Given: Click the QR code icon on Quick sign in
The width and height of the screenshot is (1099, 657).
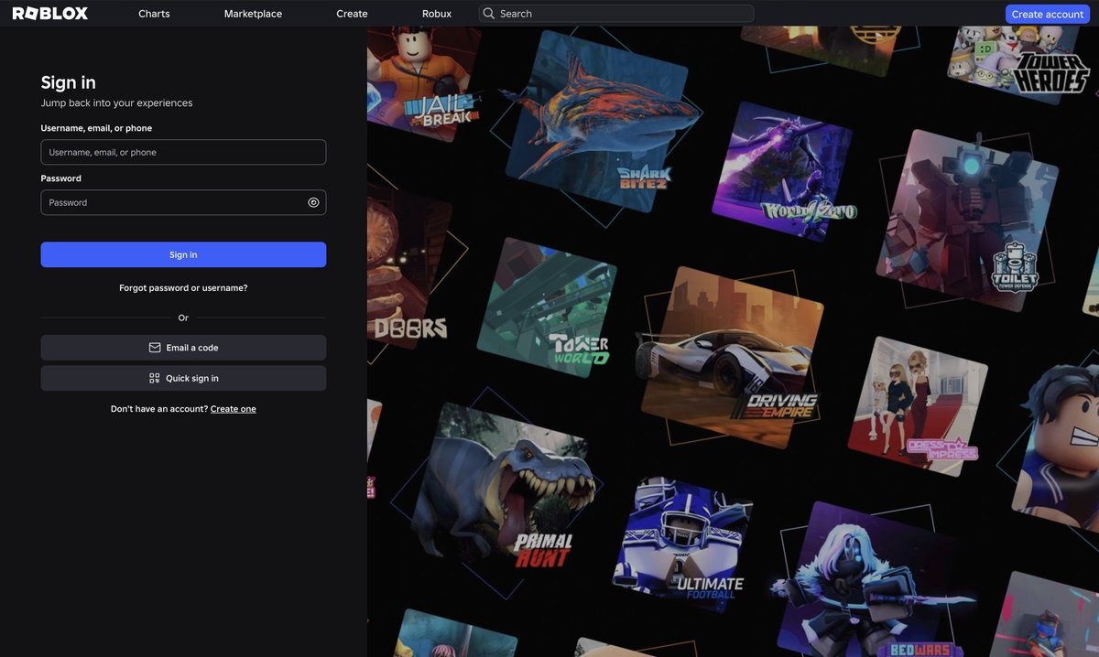Looking at the screenshot, I should [x=153, y=377].
